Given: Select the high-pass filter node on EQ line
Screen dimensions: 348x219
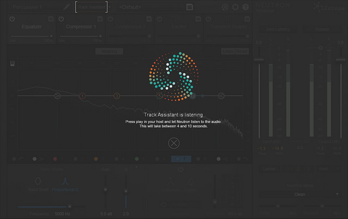Looking at the screenshot, I should pos(58,96).
